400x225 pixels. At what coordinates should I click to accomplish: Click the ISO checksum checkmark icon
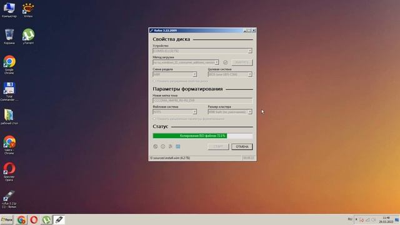[x=225, y=62]
